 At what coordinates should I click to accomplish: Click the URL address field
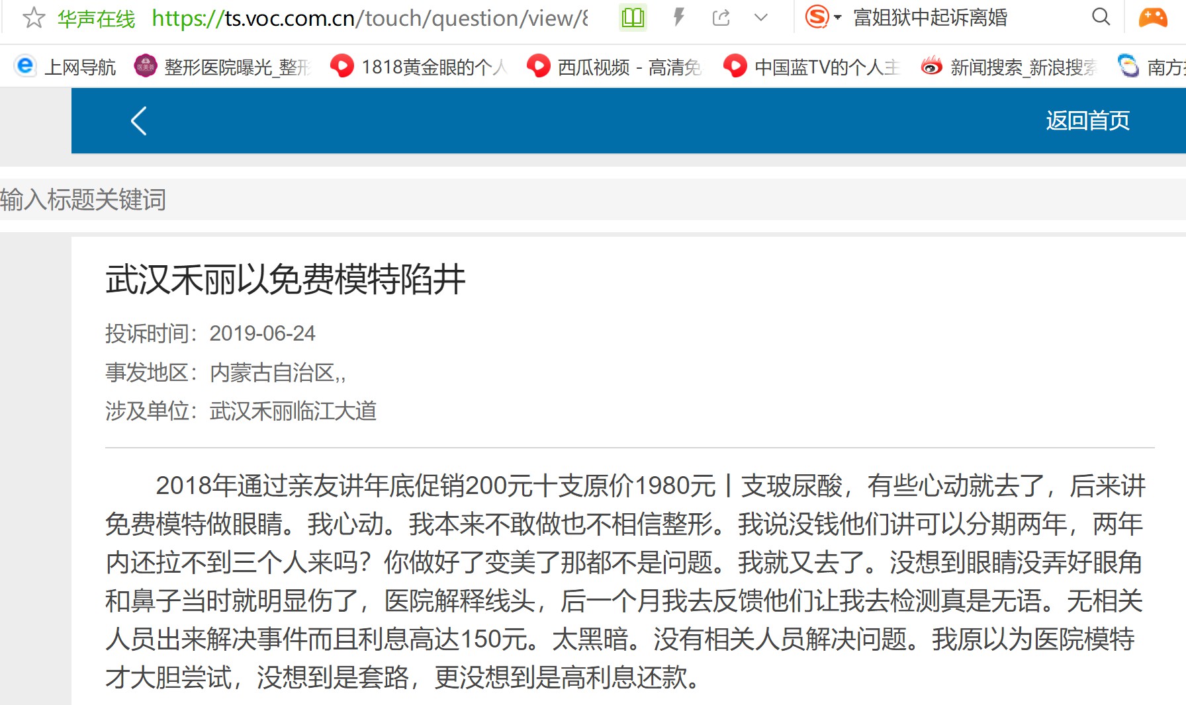pyautogui.click(x=370, y=18)
